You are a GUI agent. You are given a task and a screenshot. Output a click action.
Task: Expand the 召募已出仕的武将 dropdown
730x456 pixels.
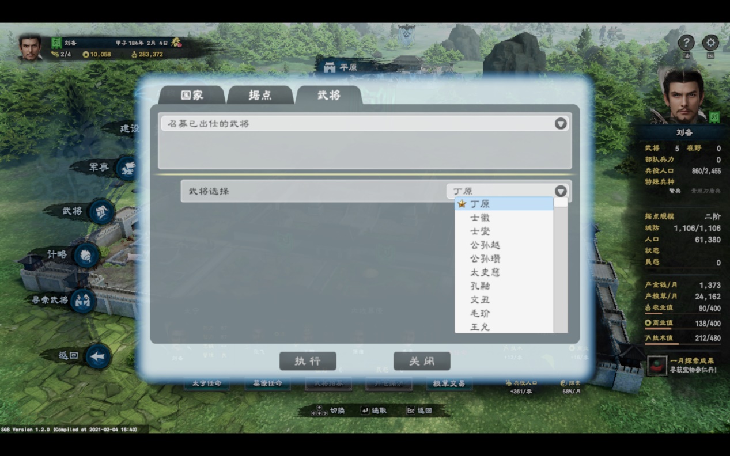point(561,124)
